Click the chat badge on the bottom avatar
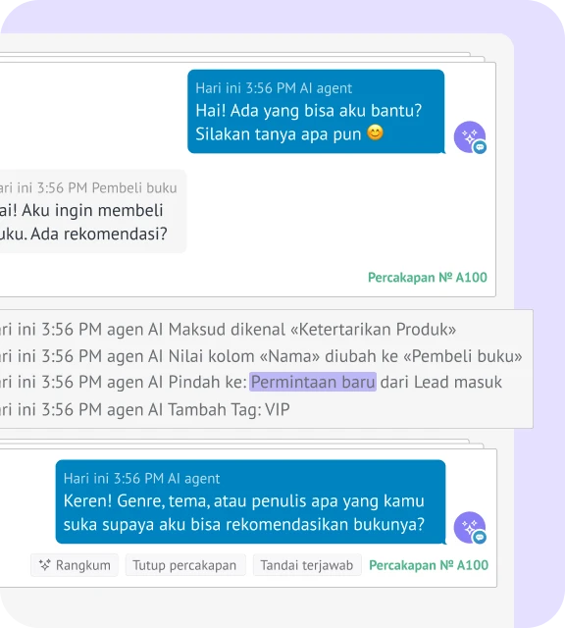565x628 pixels. click(480, 537)
